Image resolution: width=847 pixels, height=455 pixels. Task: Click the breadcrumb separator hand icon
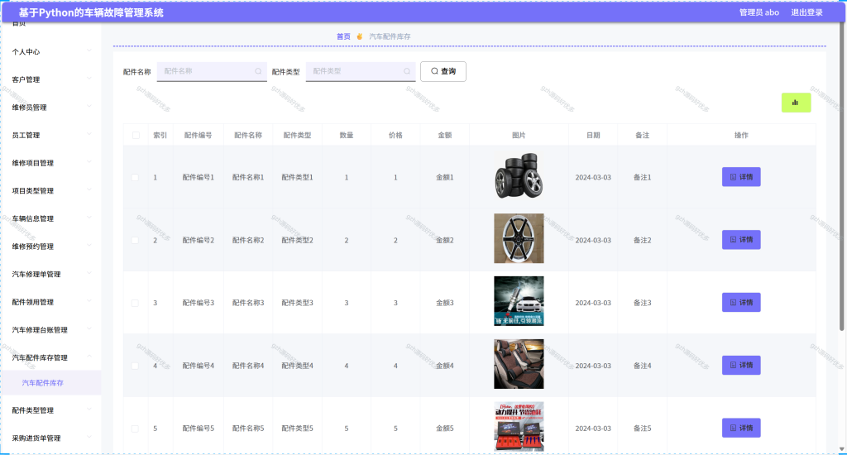[x=360, y=36]
